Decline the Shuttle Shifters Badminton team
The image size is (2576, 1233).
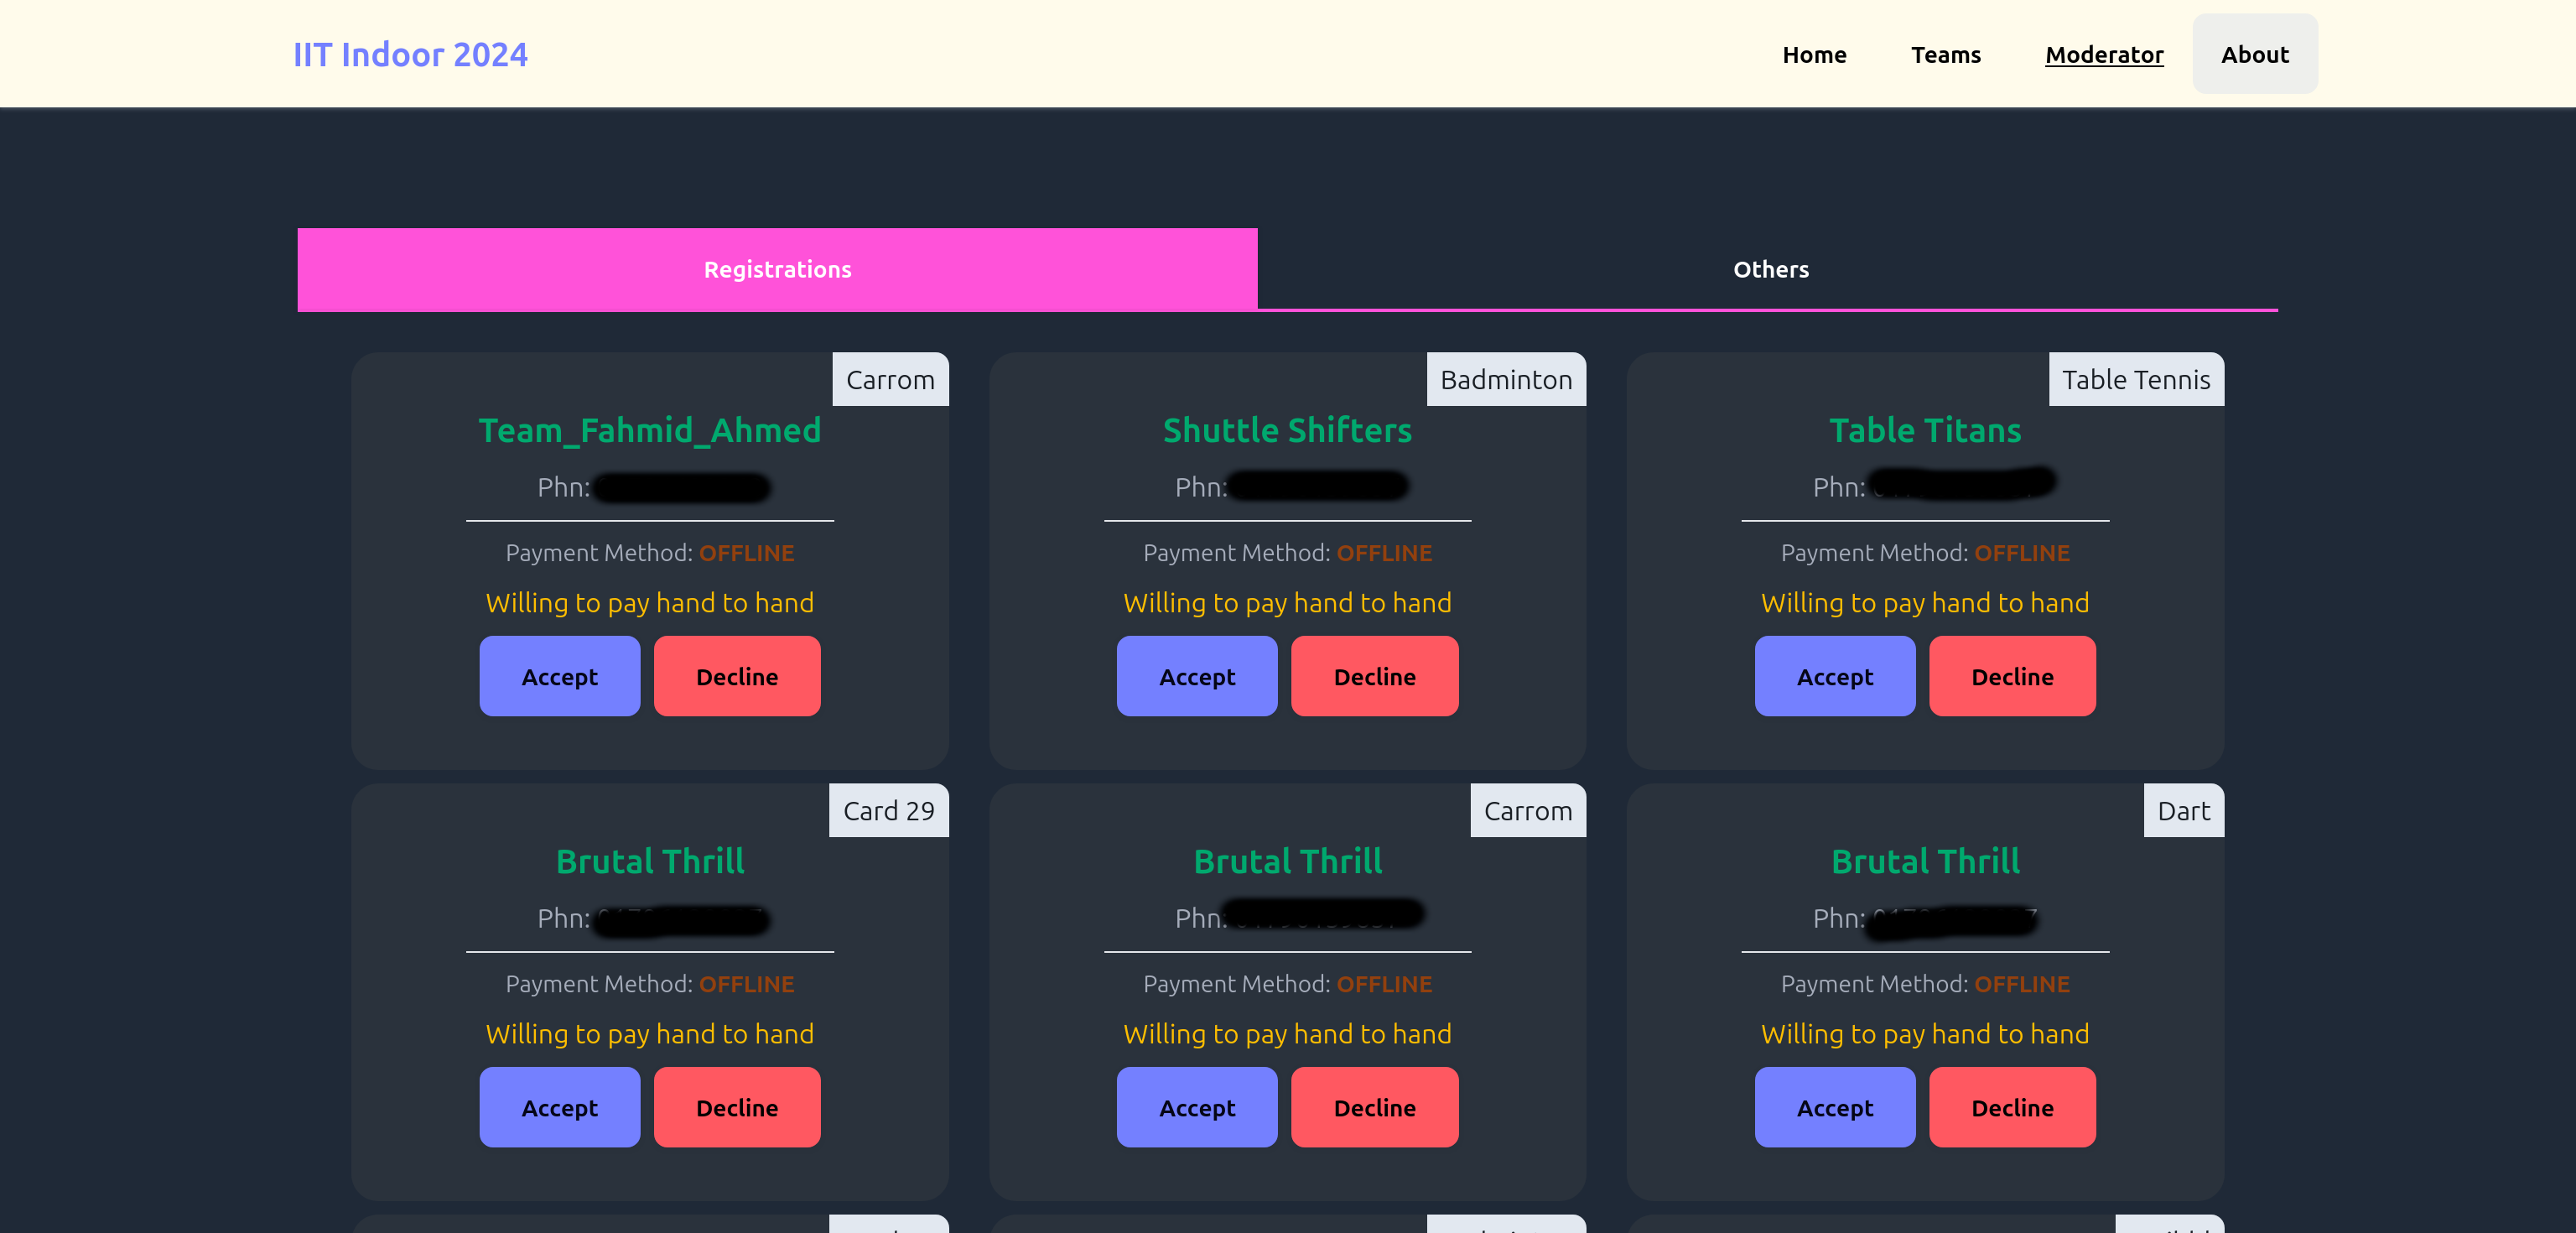pyautogui.click(x=1374, y=676)
